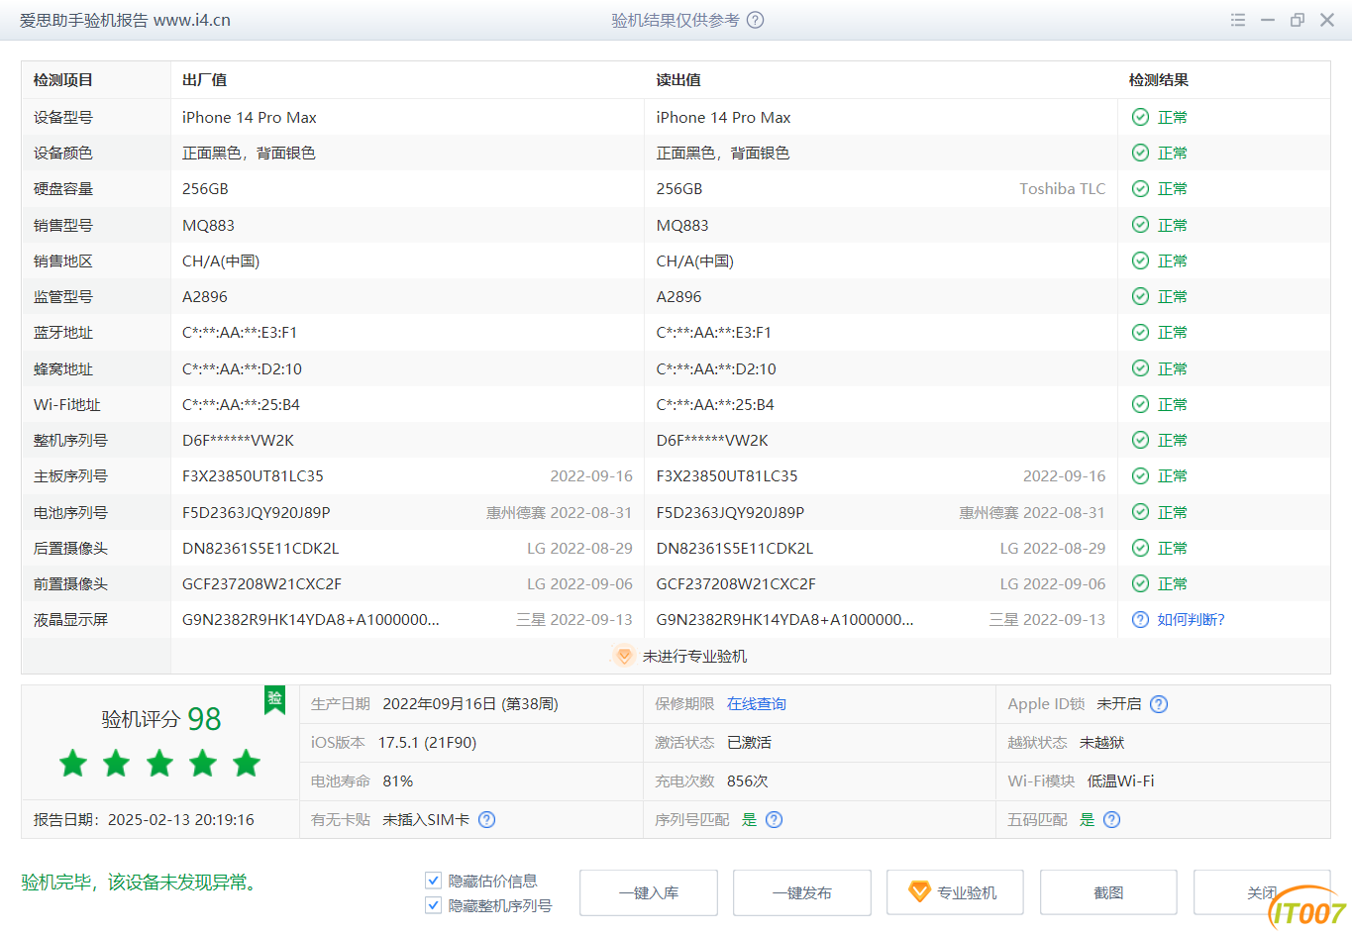
Task: Click read battery serial F5D2363JQY920J89P
Action: pyautogui.click(x=730, y=512)
